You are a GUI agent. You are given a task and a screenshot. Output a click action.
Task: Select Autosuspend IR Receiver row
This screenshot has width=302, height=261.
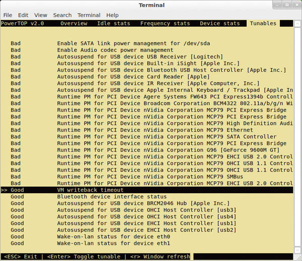(147, 83)
